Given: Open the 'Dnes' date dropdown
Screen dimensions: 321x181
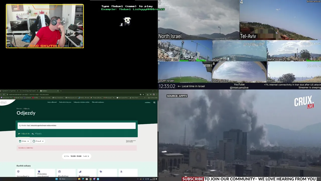Looking at the screenshot, I should pos(24,141).
